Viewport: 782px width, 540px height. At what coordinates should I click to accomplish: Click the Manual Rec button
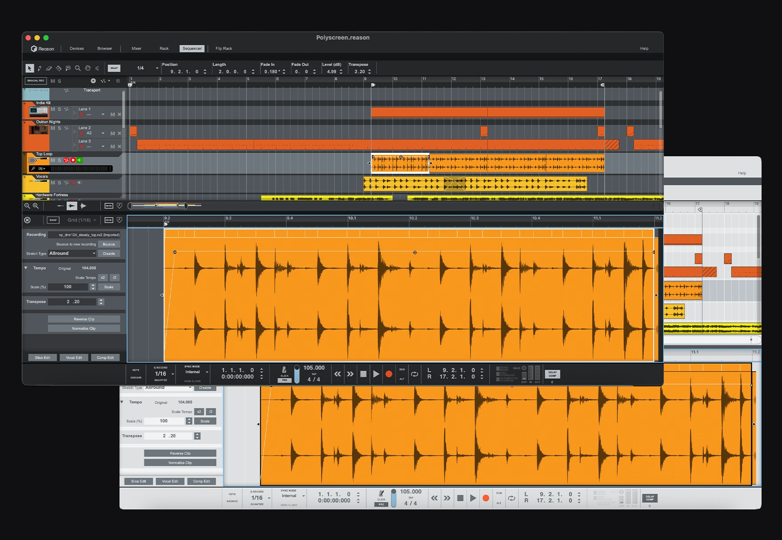(36, 81)
